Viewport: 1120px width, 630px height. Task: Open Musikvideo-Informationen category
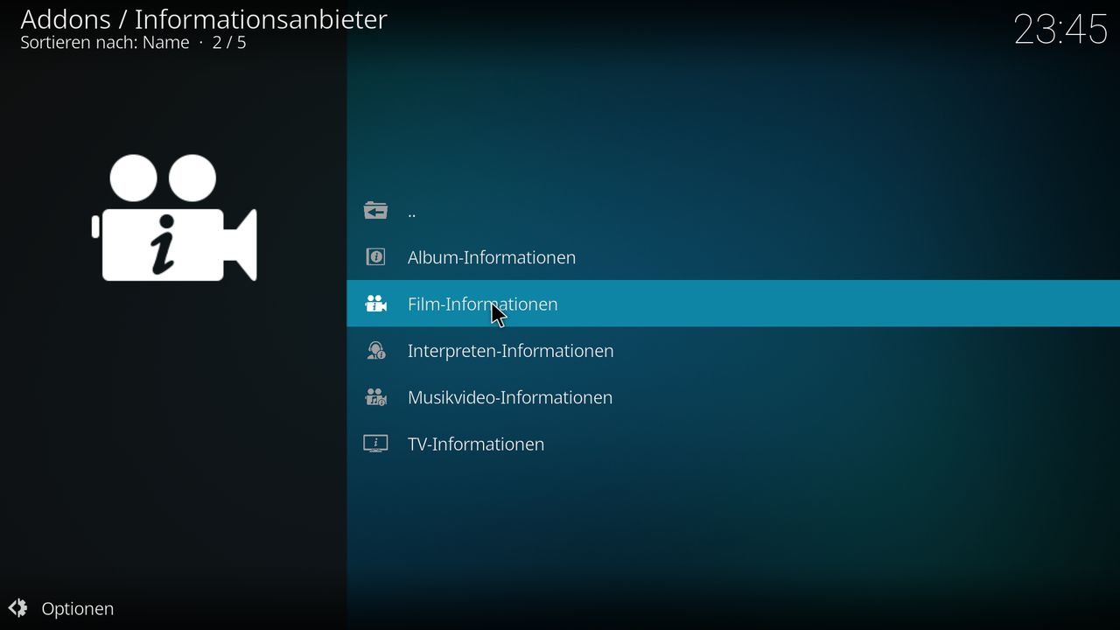[x=733, y=397]
